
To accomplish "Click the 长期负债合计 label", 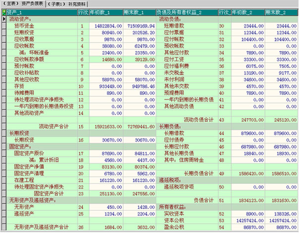I will pyautogui.click(x=199, y=174).
